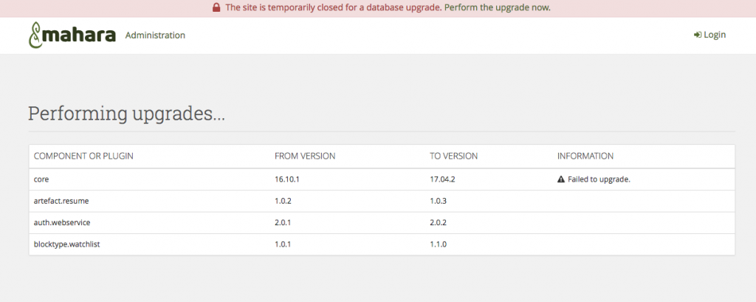Click the Component or Plugin column header

tap(83, 157)
